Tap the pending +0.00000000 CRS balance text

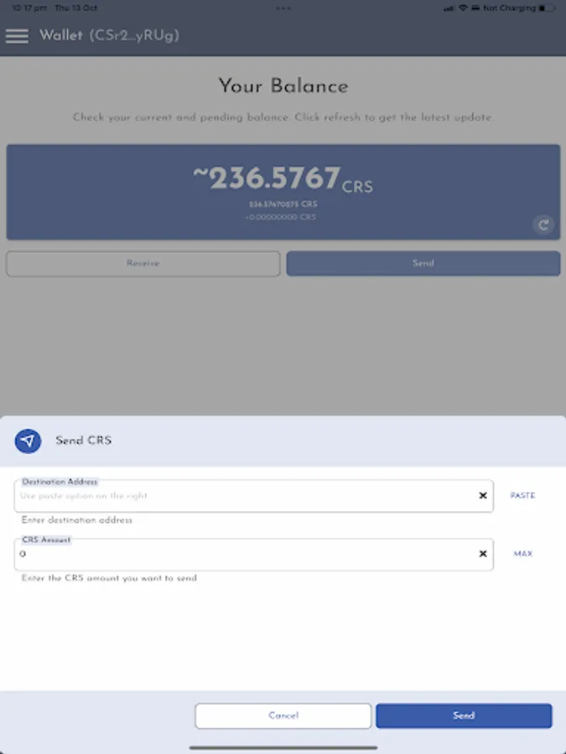282,217
